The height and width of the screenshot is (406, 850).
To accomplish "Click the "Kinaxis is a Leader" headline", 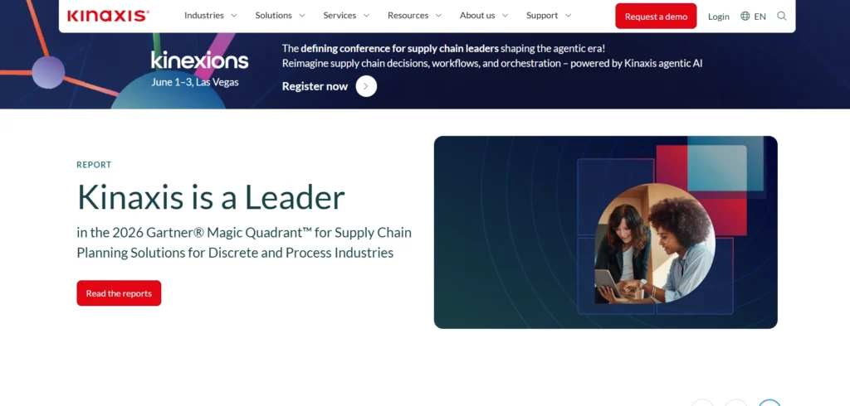I will [x=211, y=197].
